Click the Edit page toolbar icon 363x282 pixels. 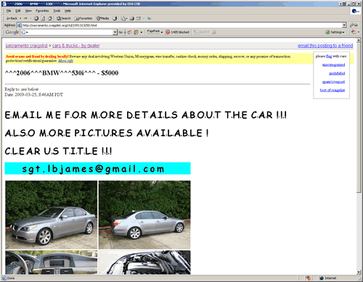(x=139, y=18)
